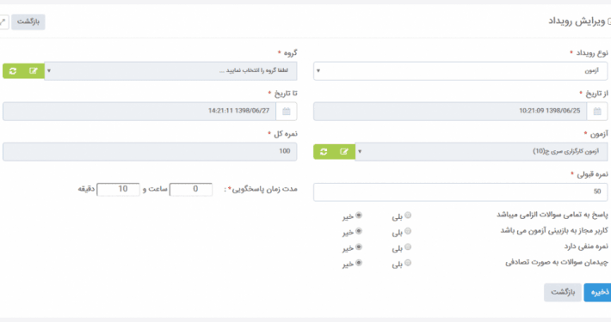This screenshot has width=611, height=322.
Task: Click the top بازگشت button in the header
Action: pos(28,21)
